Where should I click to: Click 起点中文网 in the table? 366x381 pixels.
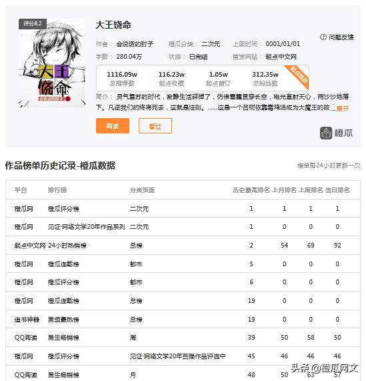[x=29, y=246]
